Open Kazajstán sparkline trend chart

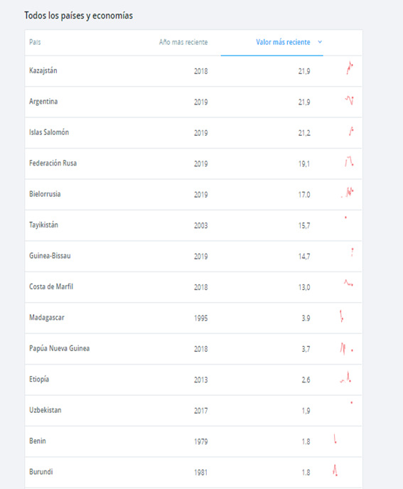click(350, 68)
